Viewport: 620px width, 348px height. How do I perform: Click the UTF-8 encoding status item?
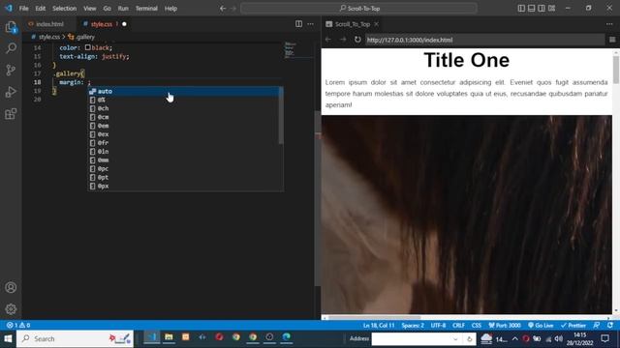(438, 325)
